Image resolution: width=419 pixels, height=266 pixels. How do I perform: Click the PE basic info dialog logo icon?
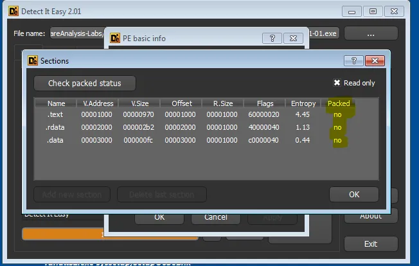[x=115, y=38]
